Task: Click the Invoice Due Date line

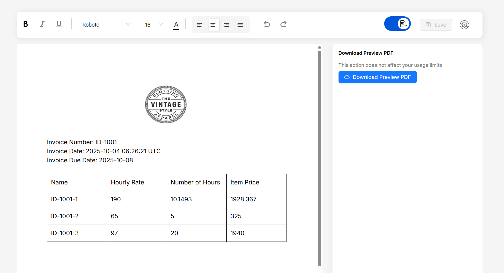Action: coord(90,160)
